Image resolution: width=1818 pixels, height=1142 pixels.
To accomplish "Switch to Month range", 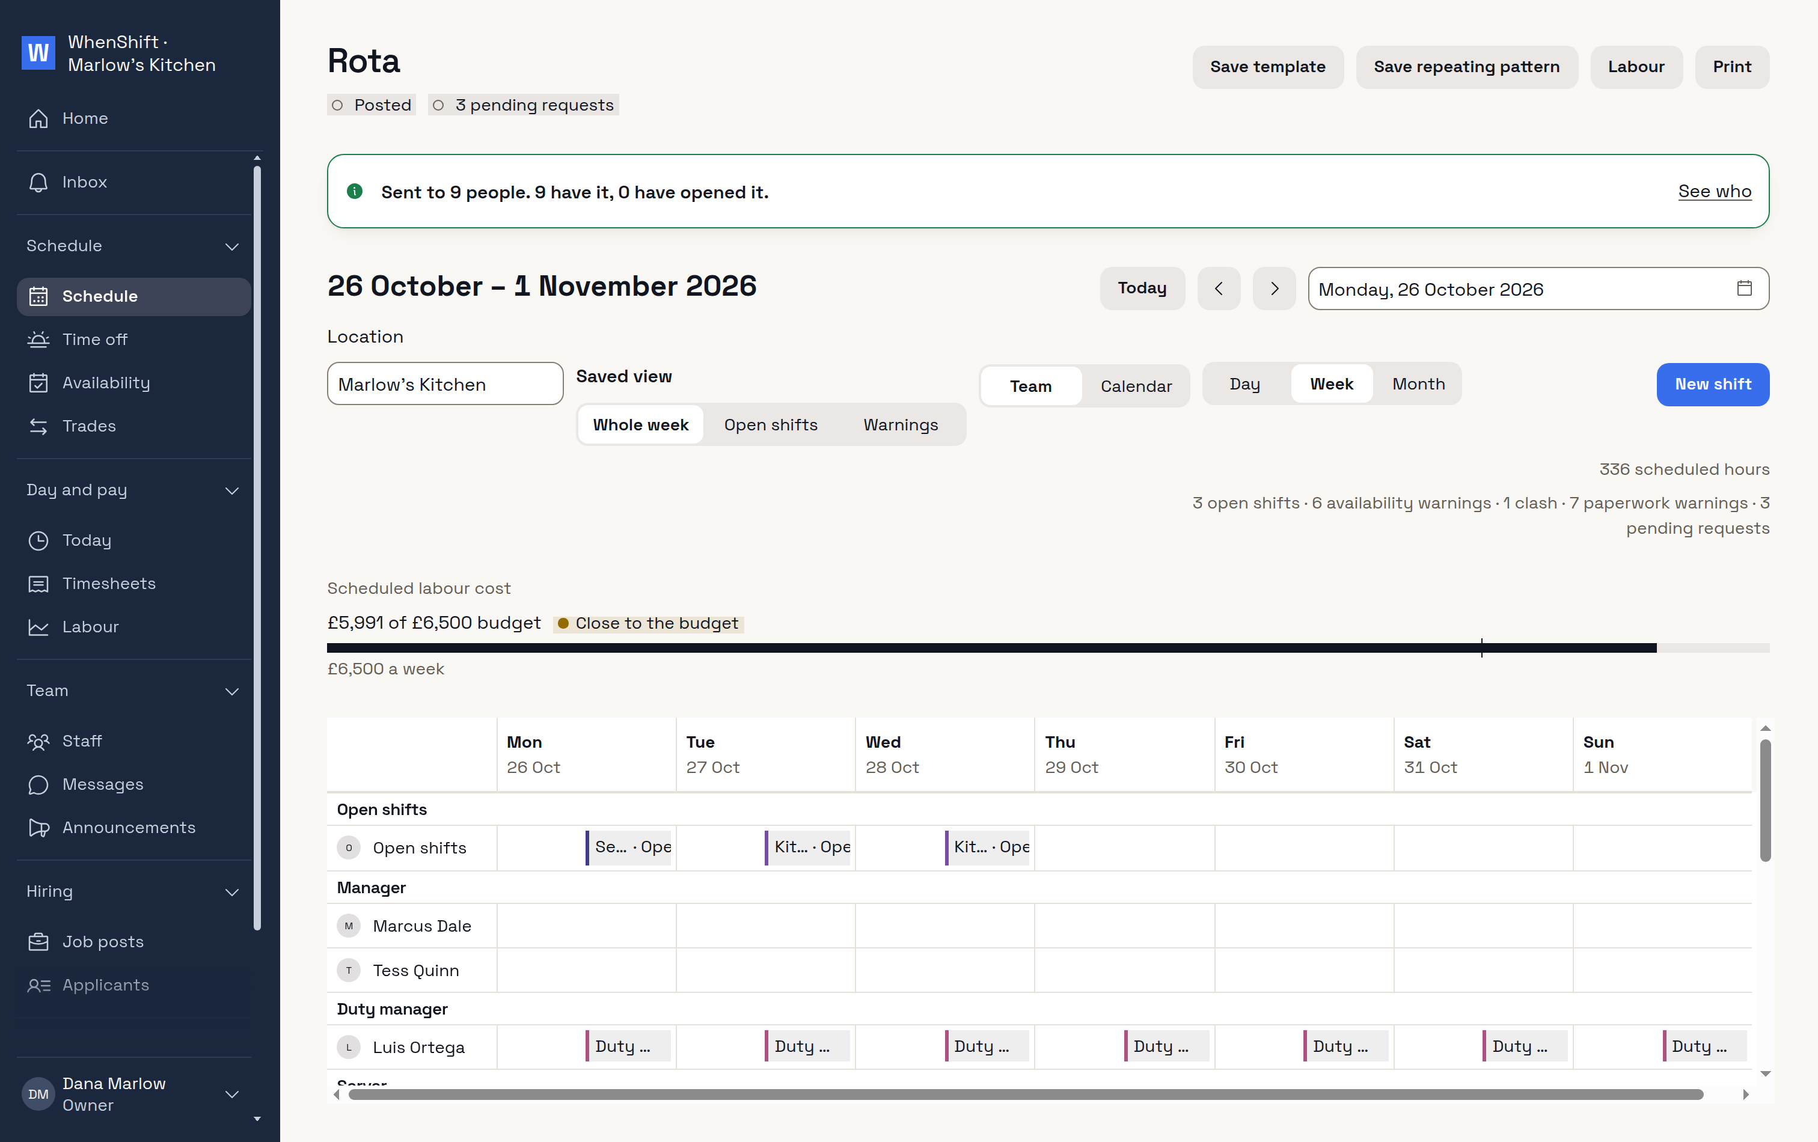I will click(1418, 384).
